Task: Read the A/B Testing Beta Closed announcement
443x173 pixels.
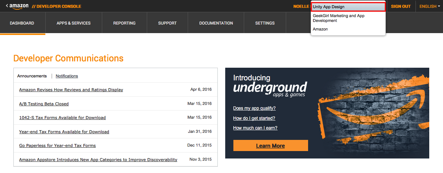Action: pyautogui.click(x=44, y=104)
